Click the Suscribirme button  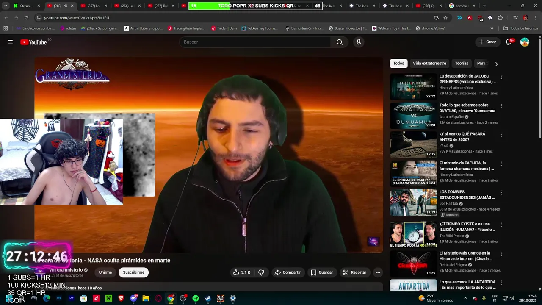(x=133, y=272)
